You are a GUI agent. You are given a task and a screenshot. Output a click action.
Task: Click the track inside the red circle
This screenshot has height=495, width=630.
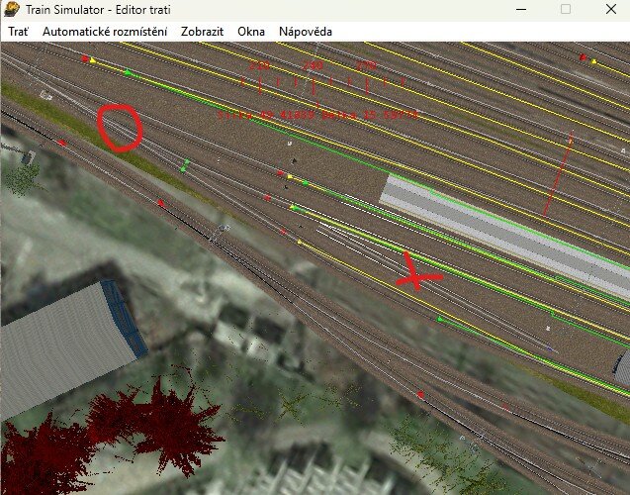tap(121, 129)
